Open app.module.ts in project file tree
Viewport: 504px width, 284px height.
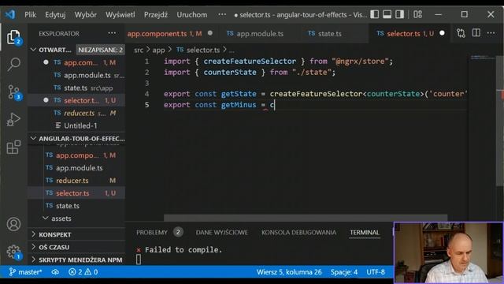[x=76, y=168]
